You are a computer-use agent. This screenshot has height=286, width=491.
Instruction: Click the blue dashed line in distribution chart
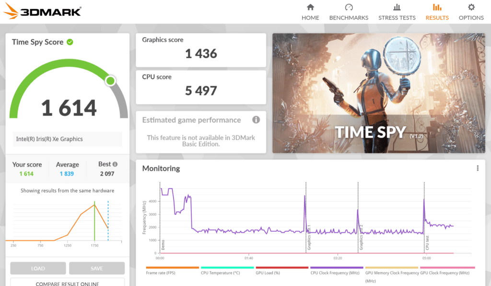(108, 221)
